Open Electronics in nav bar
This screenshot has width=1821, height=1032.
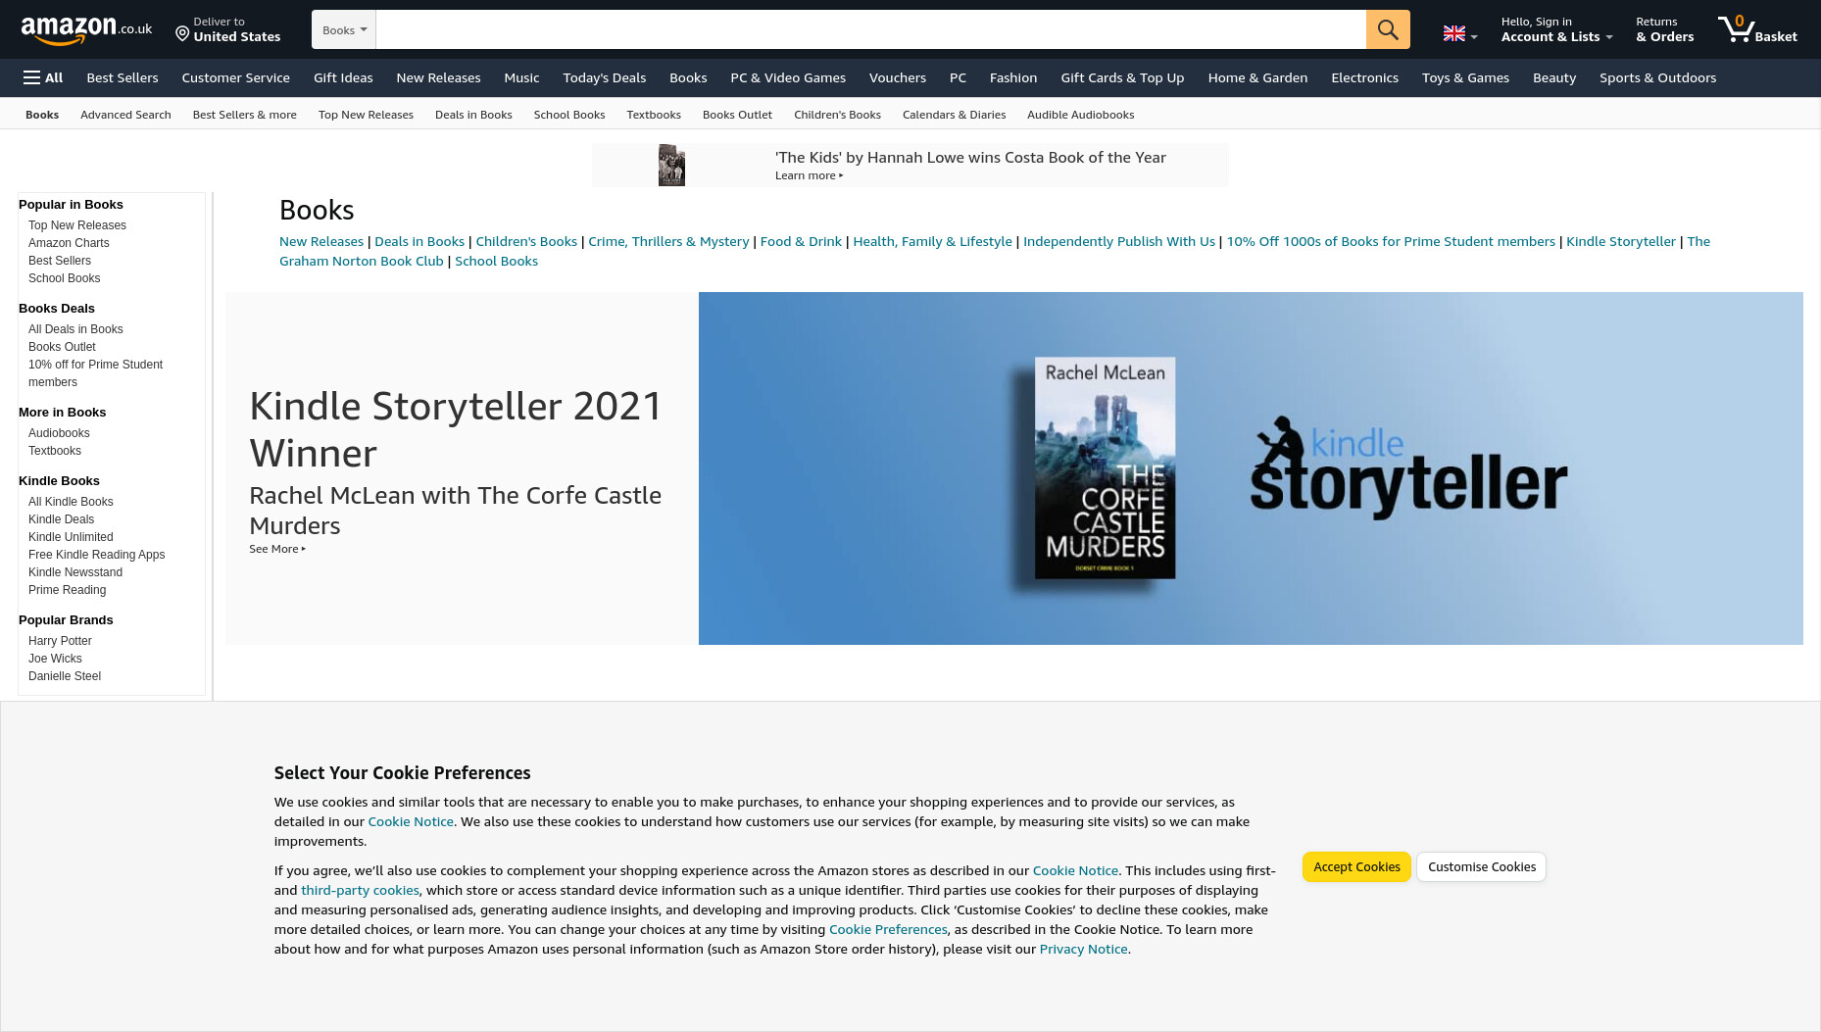tap(1364, 77)
